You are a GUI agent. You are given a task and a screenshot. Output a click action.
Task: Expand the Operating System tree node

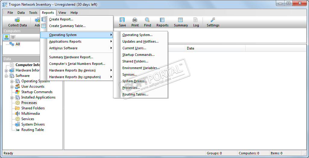point(12,81)
